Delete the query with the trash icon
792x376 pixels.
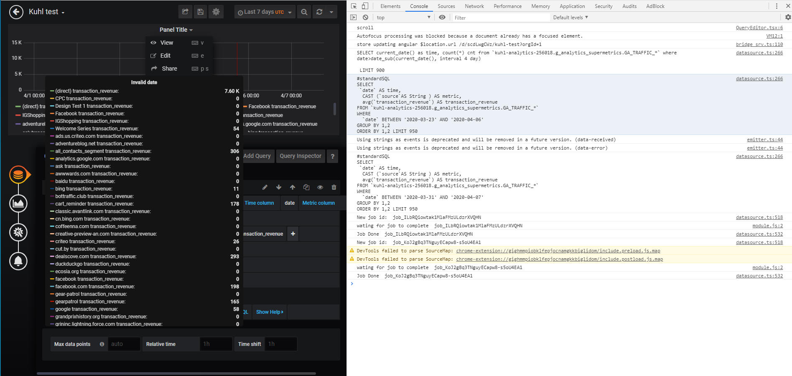(334, 187)
